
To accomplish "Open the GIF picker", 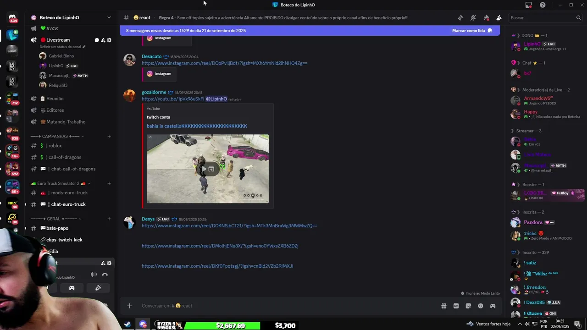I will pos(456,306).
